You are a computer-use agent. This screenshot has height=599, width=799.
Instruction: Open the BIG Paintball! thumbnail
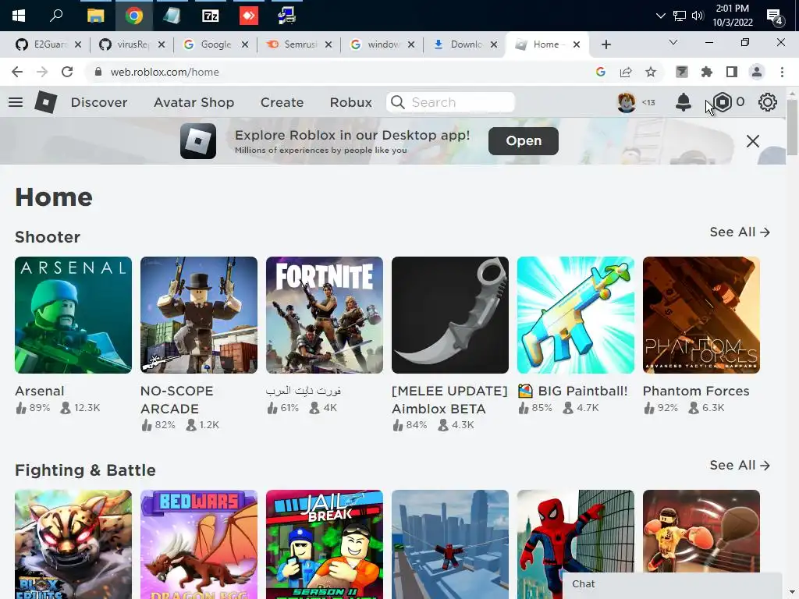coord(576,315)
